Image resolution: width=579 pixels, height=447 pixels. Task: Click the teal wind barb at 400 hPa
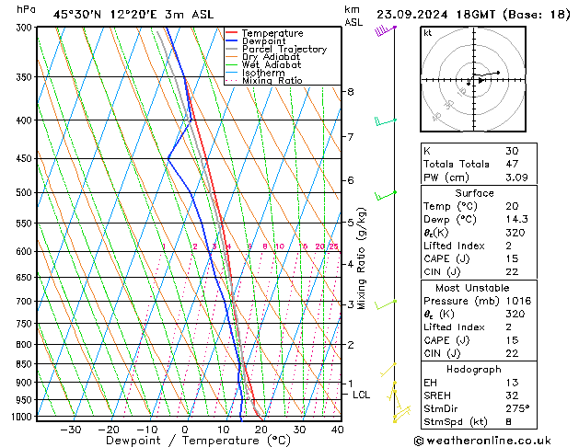coord(386,121)
